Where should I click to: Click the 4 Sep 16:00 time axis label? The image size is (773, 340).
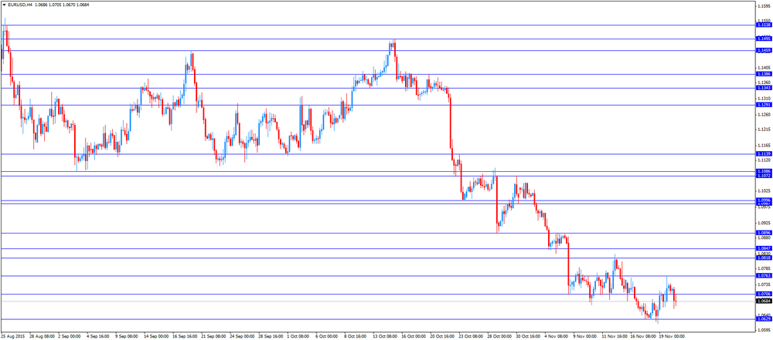[98, 337]
